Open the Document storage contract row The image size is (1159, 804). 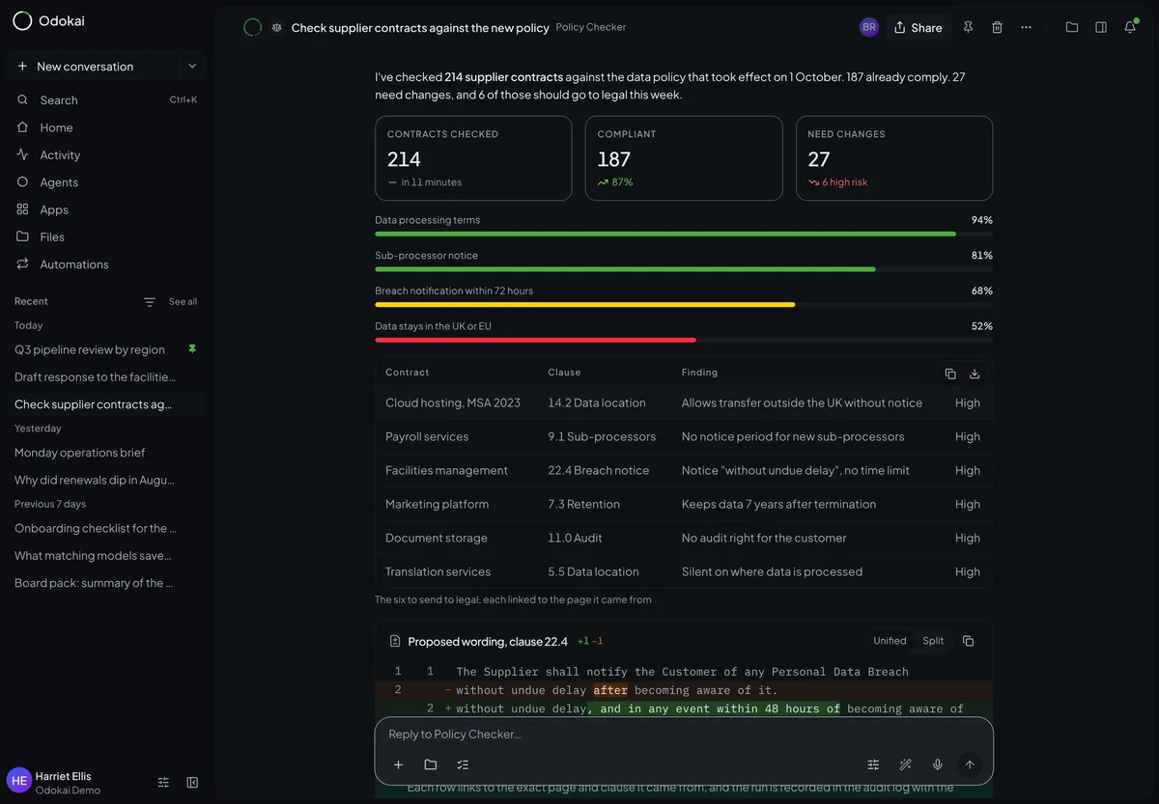coord(684,539)
